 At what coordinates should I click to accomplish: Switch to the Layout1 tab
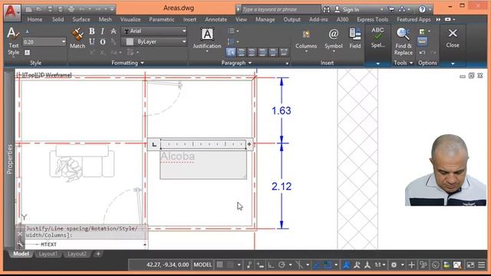(x=48, y=254)
